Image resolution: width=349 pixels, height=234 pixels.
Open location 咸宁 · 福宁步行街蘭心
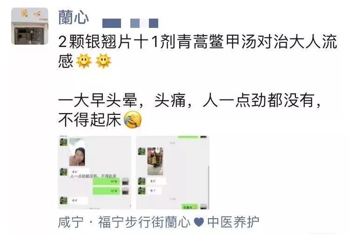click(124, 222)
